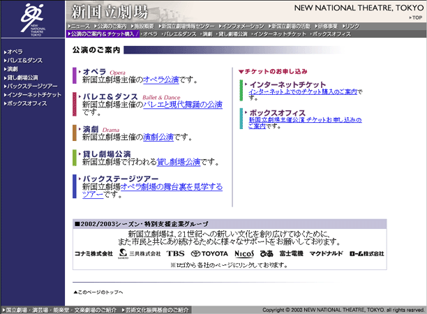The height and width of the screenshot is (314, 427).
Task: Select オペラ in the left sidebar
Action: pyautogui.click(x=15, y=52)
